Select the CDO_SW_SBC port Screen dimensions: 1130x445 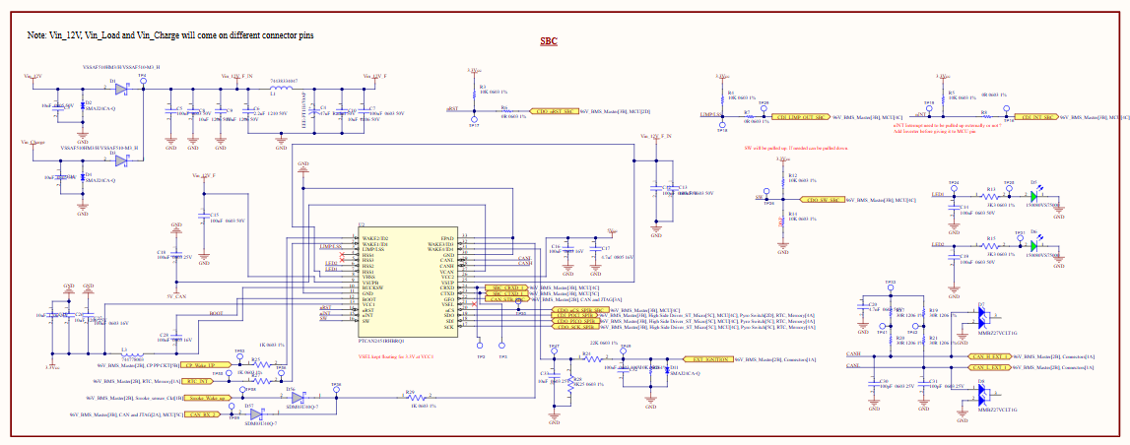823,199
